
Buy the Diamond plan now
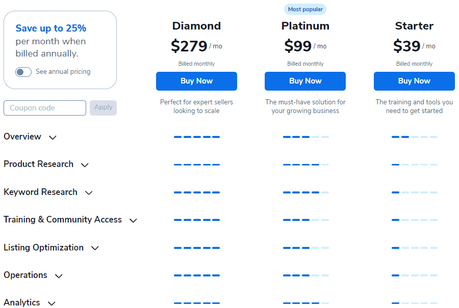(196, 81)
